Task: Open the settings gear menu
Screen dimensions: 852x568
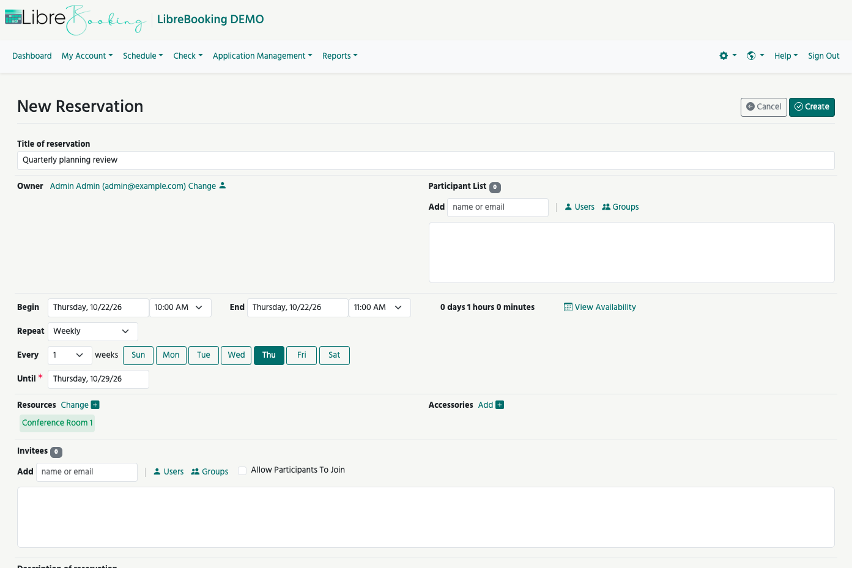Action: (728, 56)
